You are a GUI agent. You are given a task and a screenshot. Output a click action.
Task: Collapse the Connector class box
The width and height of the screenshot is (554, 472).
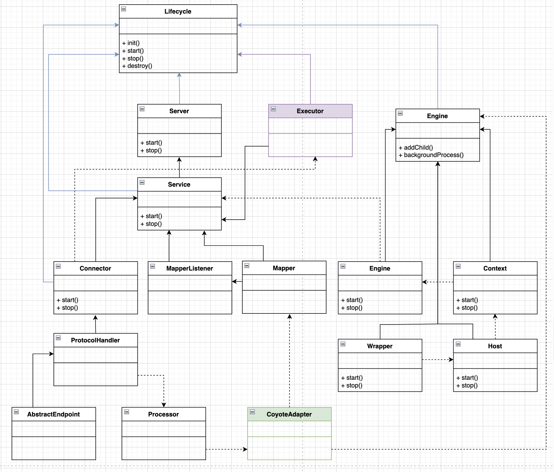[58, 266]
